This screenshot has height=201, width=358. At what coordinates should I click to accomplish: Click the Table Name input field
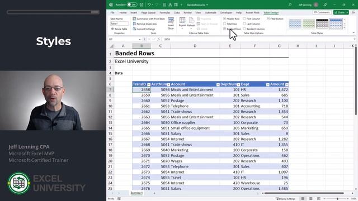point(119,23)
